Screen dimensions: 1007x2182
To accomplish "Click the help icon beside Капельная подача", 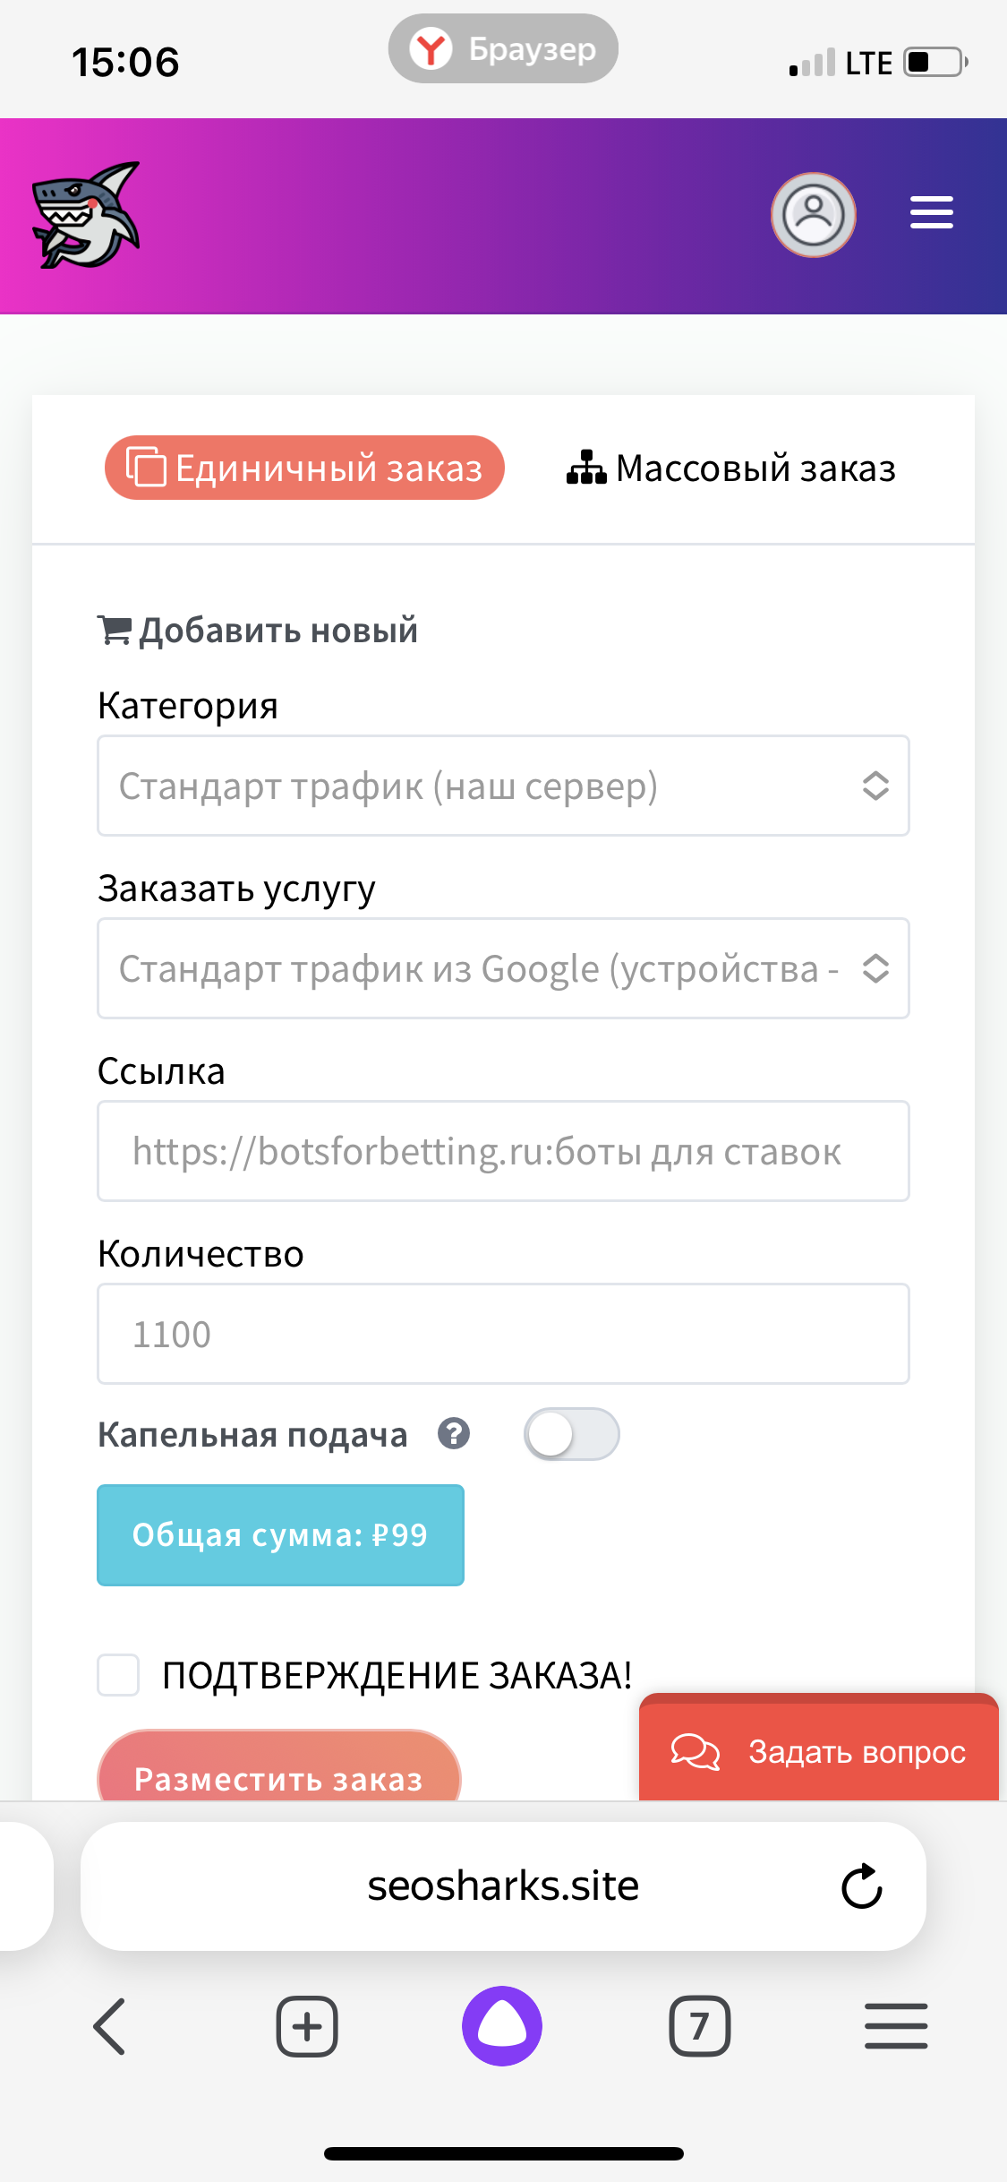I will 454,1434.
